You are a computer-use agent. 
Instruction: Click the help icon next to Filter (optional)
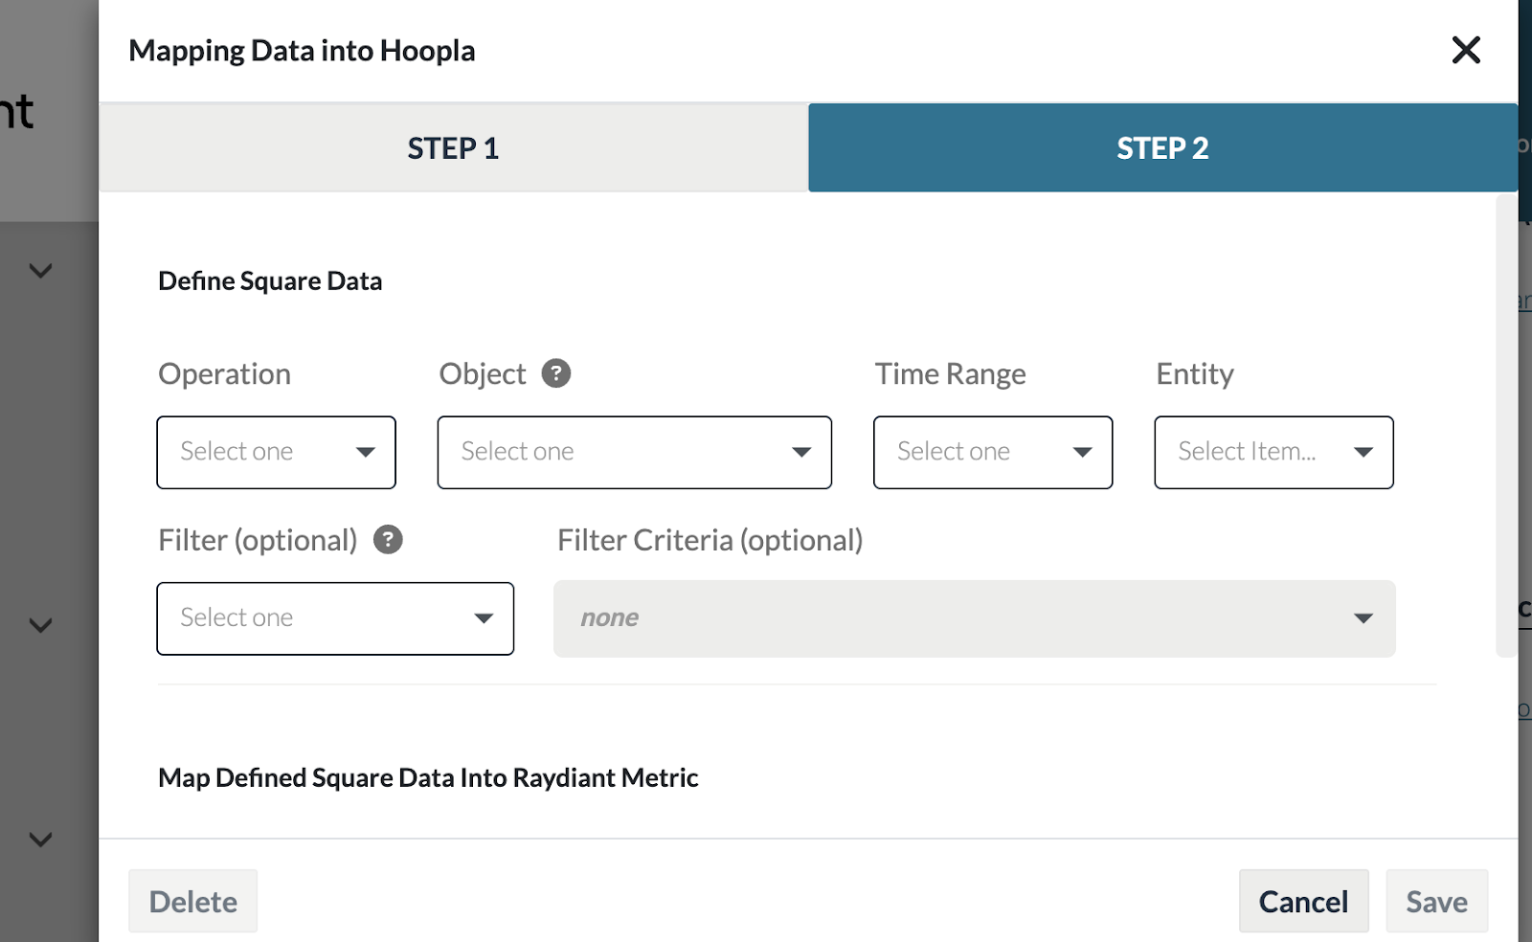388,540
